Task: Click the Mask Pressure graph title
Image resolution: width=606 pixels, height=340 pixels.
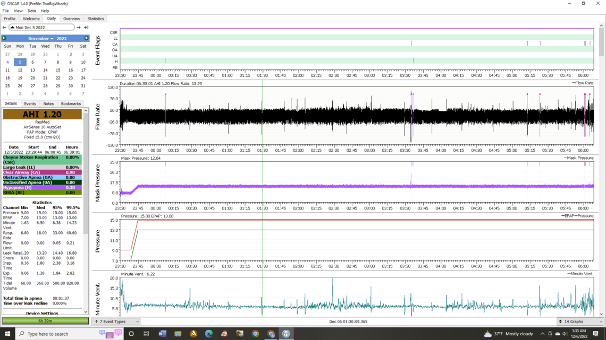Action: [97, 183]
